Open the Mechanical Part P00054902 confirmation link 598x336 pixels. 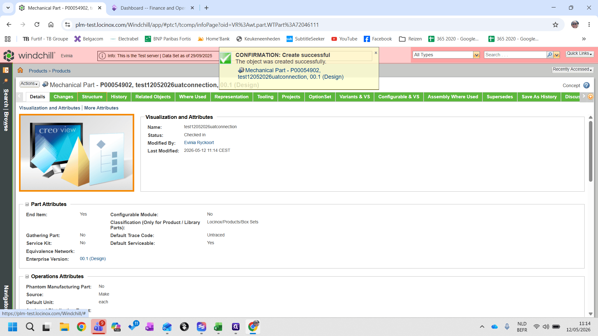[291, 73]
